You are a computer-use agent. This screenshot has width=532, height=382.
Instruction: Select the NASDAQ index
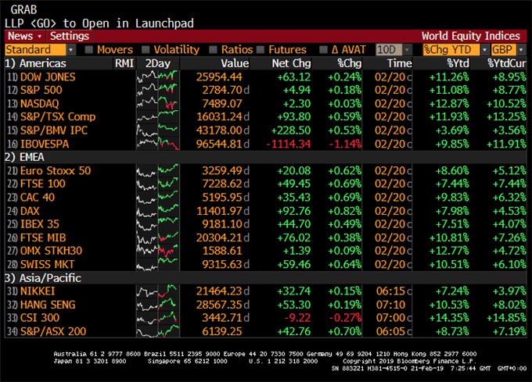pos(39,104)
